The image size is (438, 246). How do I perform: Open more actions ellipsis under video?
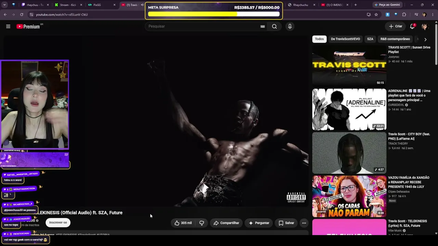304,223
